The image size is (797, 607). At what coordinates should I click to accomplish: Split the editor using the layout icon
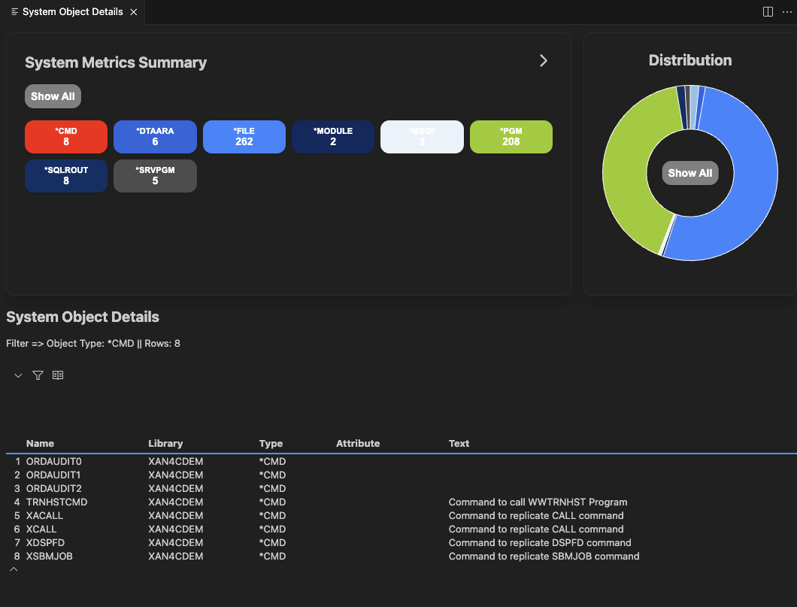pos(768,12)
